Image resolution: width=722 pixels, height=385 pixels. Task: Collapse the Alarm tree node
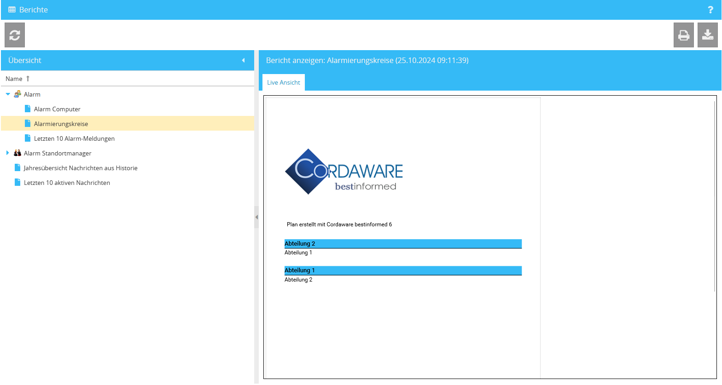click(8, 94)
